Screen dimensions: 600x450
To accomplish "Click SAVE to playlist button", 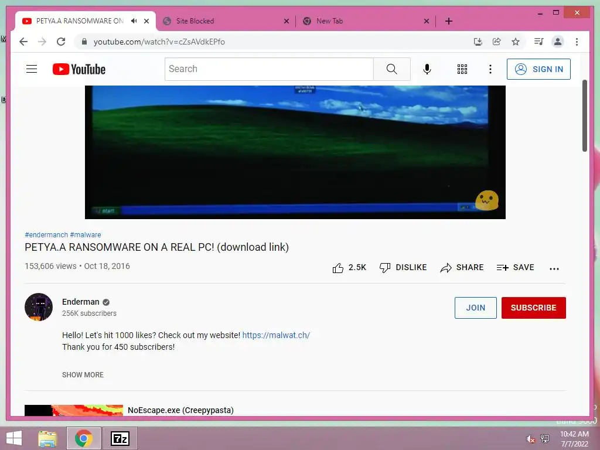I will (x=515, y=267).
